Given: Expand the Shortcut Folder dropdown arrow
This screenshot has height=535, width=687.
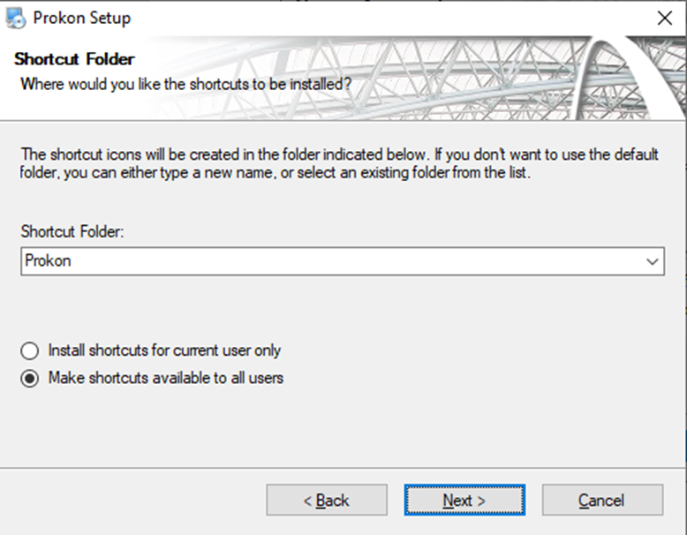Looking at the screenshot, I should pos(653,261).
